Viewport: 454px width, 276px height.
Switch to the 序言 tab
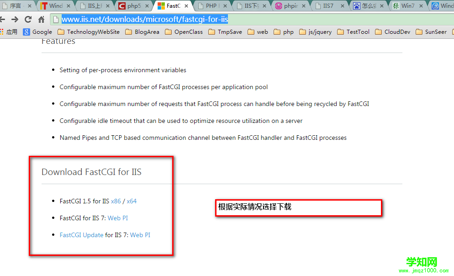[16, 6]
